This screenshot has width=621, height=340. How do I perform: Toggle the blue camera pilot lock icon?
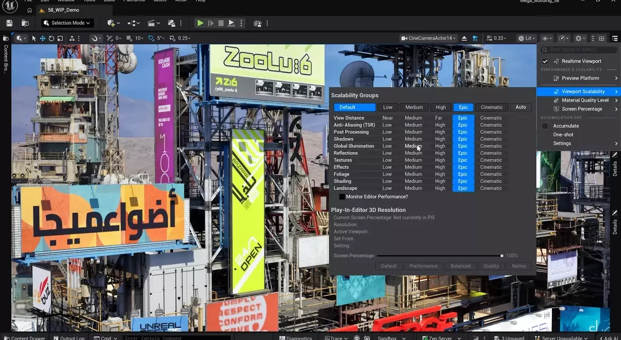click(475, 39)
